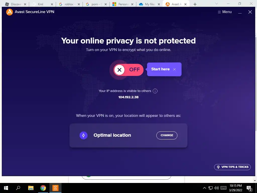Click the Avast SecureLine logo icon
Image resolution: width=257 pixels, height=193 pixels.
[10, 12]
